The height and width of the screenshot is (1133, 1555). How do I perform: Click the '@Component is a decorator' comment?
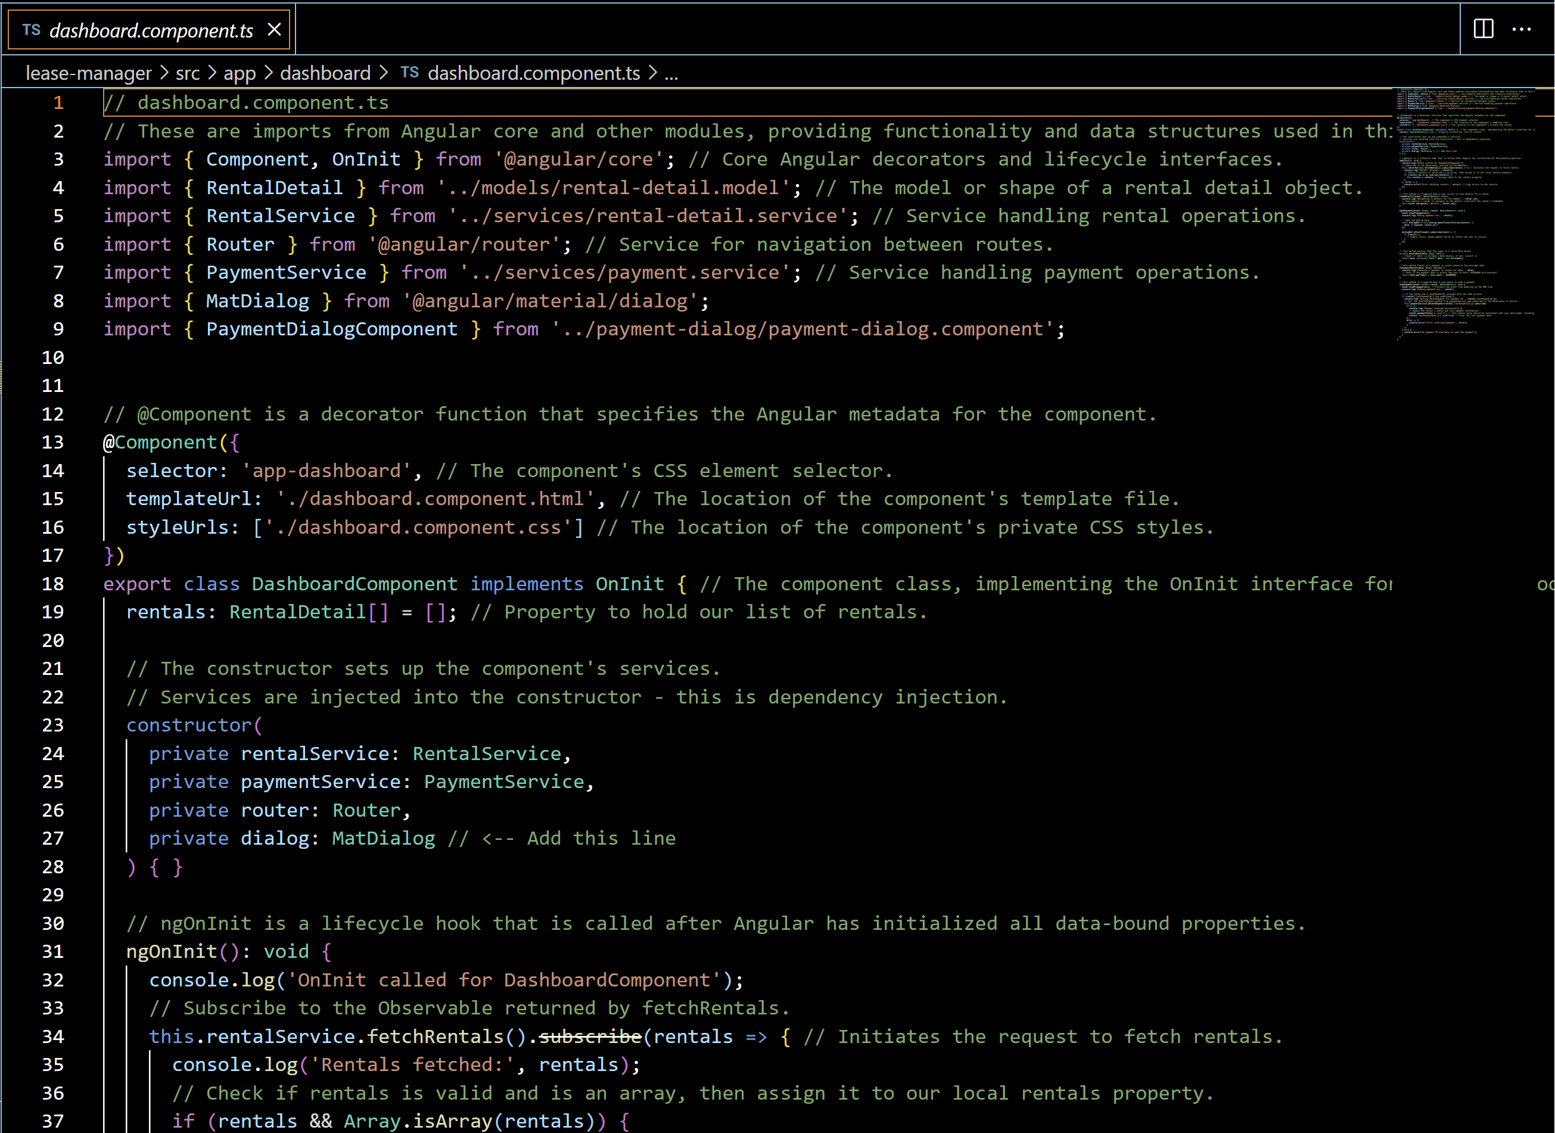click(630, 414)
